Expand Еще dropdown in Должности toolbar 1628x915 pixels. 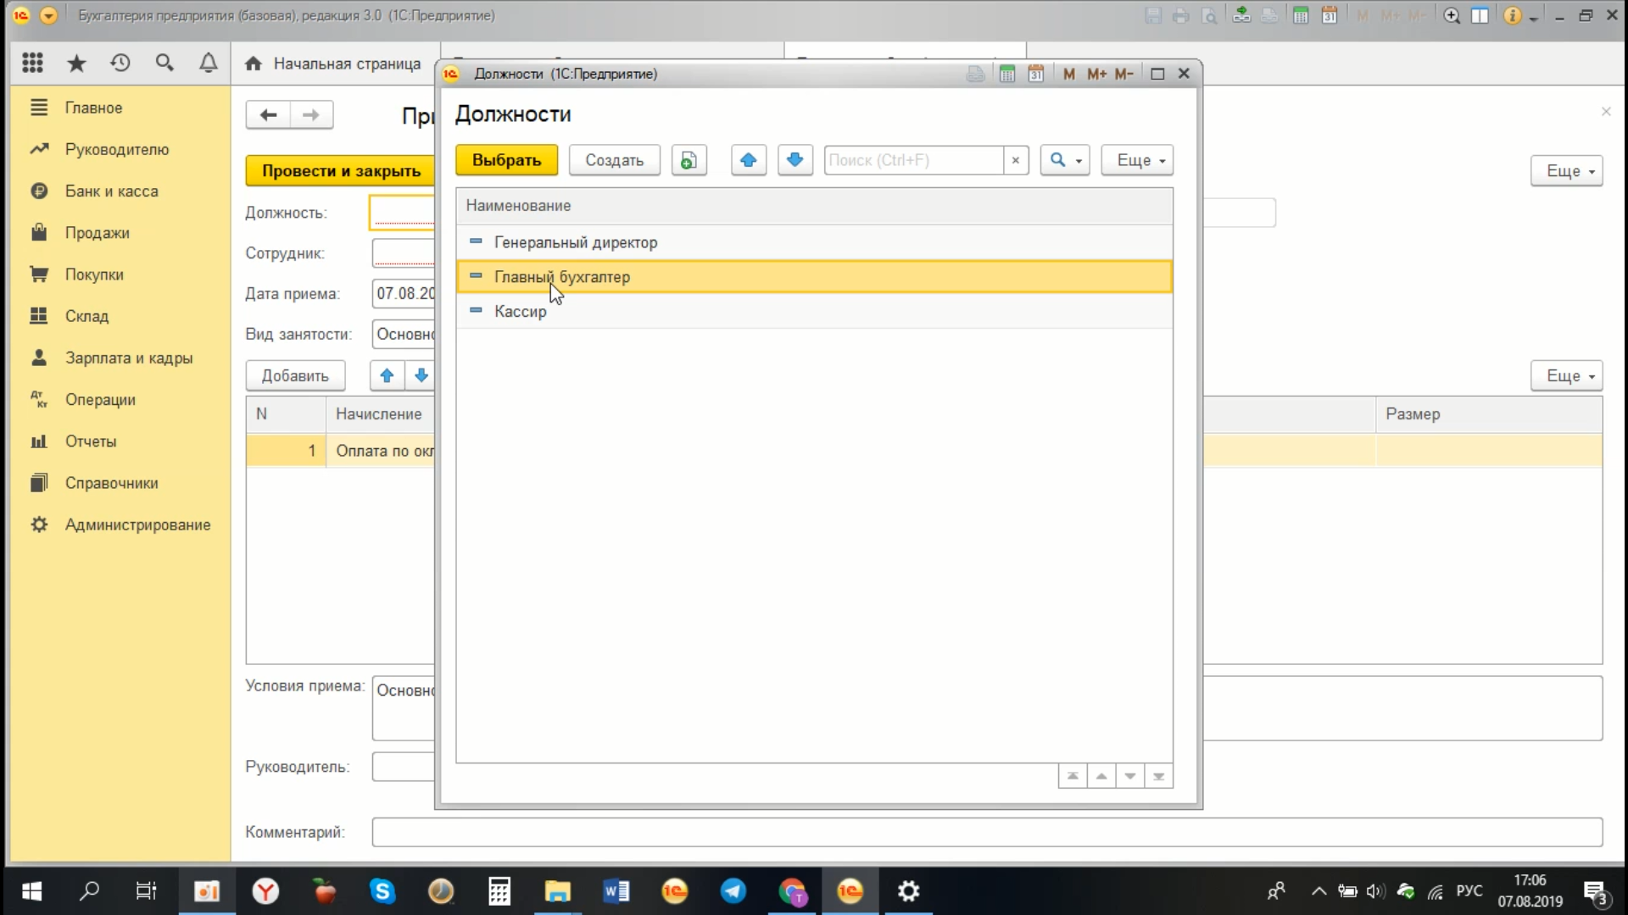pos(1136,160)
